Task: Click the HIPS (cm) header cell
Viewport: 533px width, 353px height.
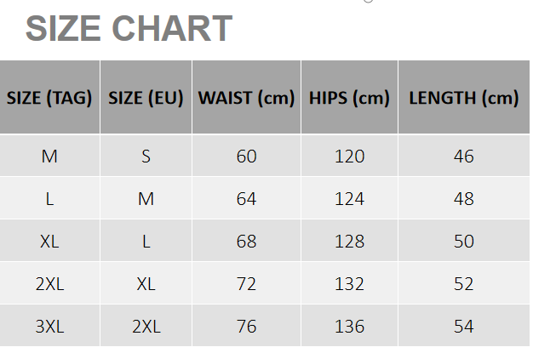Action: pyautogui.click(x=349, y=97)
